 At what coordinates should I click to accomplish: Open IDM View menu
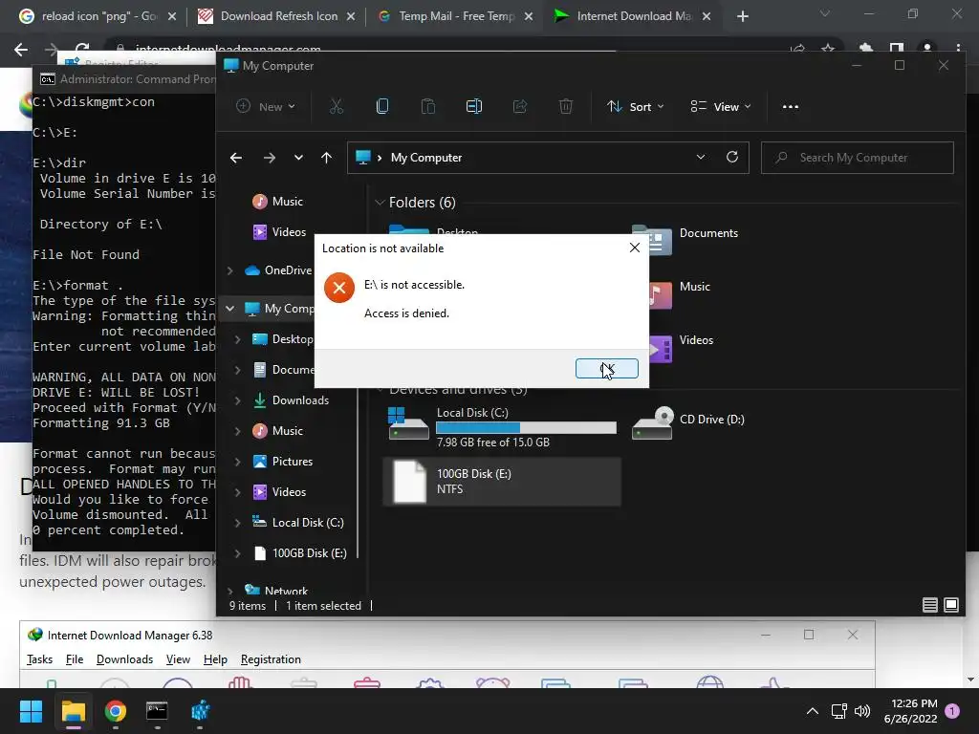[178, 659]
